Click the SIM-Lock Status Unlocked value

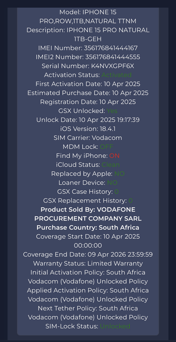(115, 326)
